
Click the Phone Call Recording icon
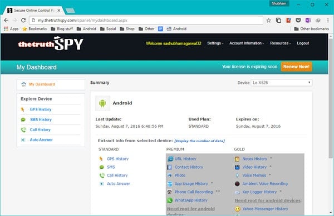click(x=170, y=192)
